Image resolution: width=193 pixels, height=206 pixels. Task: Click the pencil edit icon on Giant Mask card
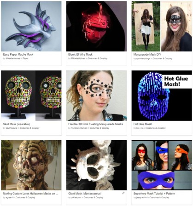point(123,193)
